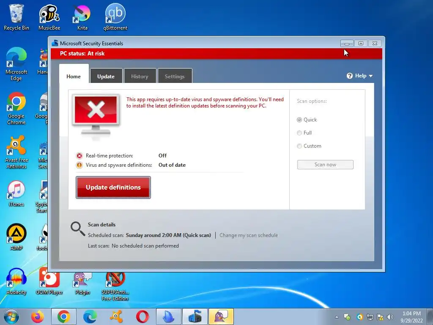Click the 'PC status: At risk' text
Screen dimensions: 433x325
pos(82,54)
